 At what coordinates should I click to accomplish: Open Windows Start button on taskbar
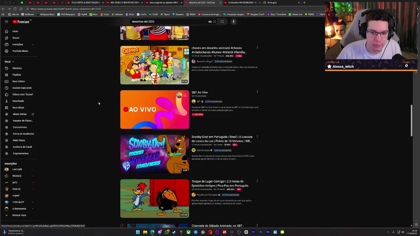pyautogui.click(x=138, y=232)
